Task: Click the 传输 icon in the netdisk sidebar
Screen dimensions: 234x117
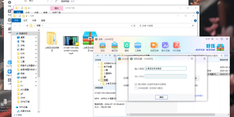Action: tap(9, 3)
